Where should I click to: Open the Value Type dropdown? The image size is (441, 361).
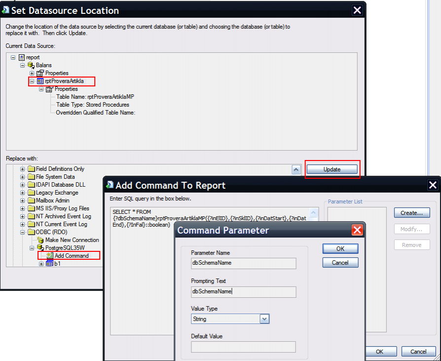click(x=265, y=319)
